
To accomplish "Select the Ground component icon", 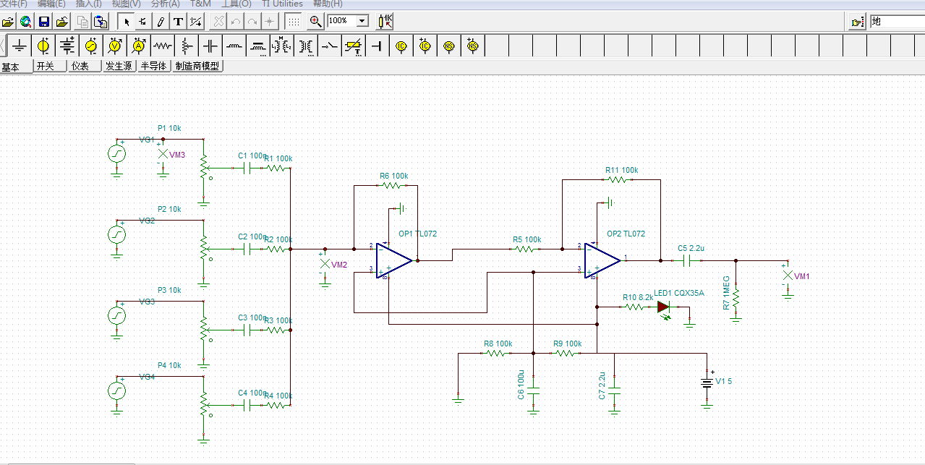I will coord(20,46).
